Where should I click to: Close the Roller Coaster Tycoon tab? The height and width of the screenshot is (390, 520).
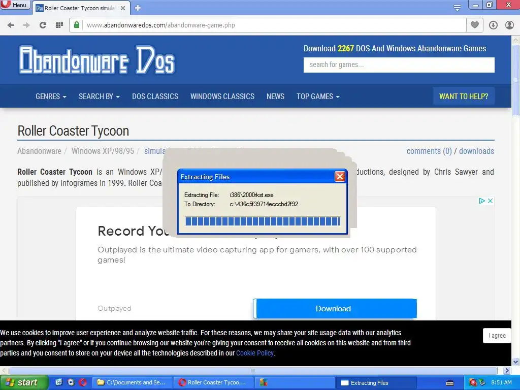[123, 8]
